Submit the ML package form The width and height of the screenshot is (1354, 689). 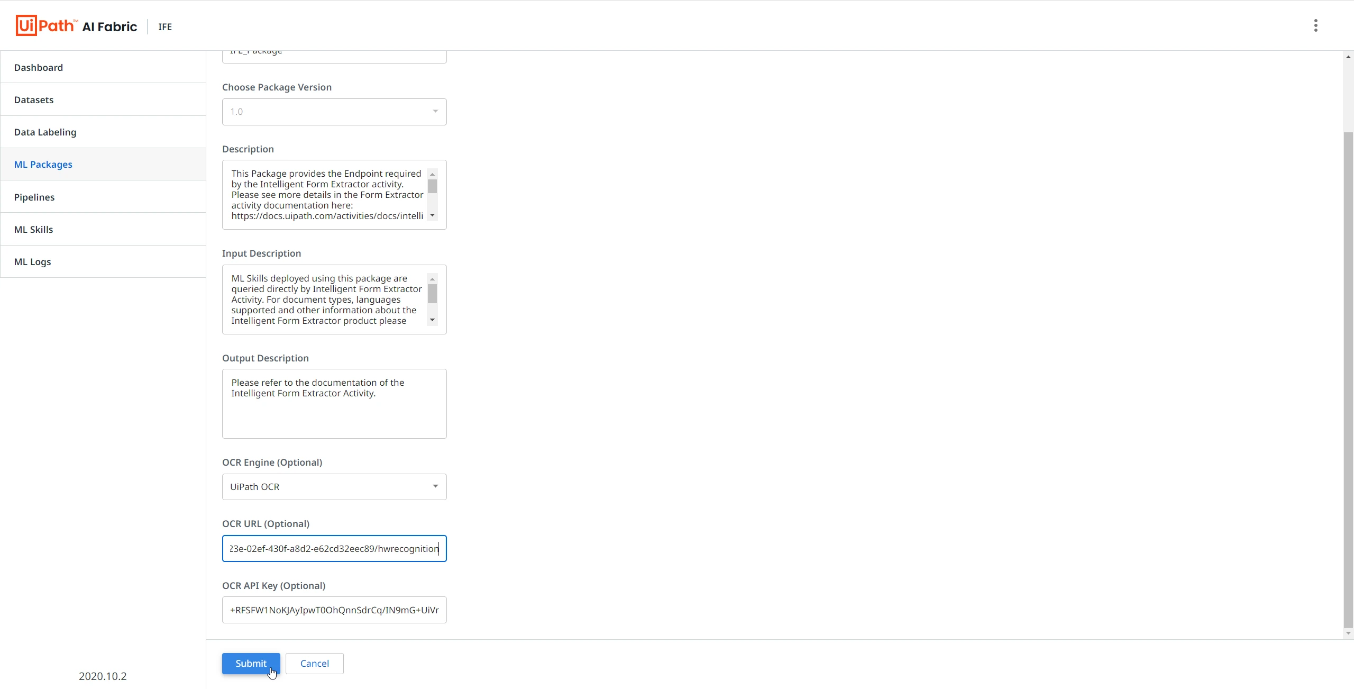coord(251,664)
